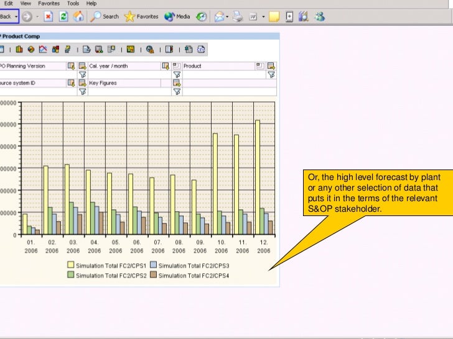This screenshot has width=453, height=339.
Task: Click the small window icon left of Product
Action: coord(177,66)
